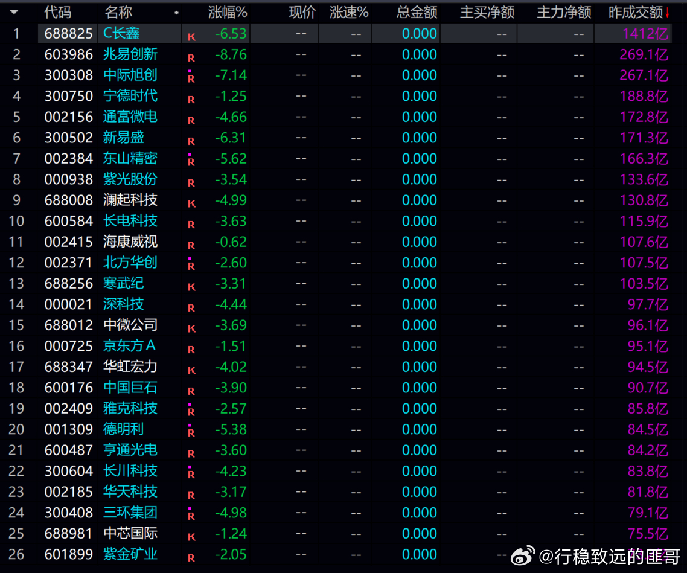Select stock name 长川科技
Screen dimensions: 687x573
130,471
